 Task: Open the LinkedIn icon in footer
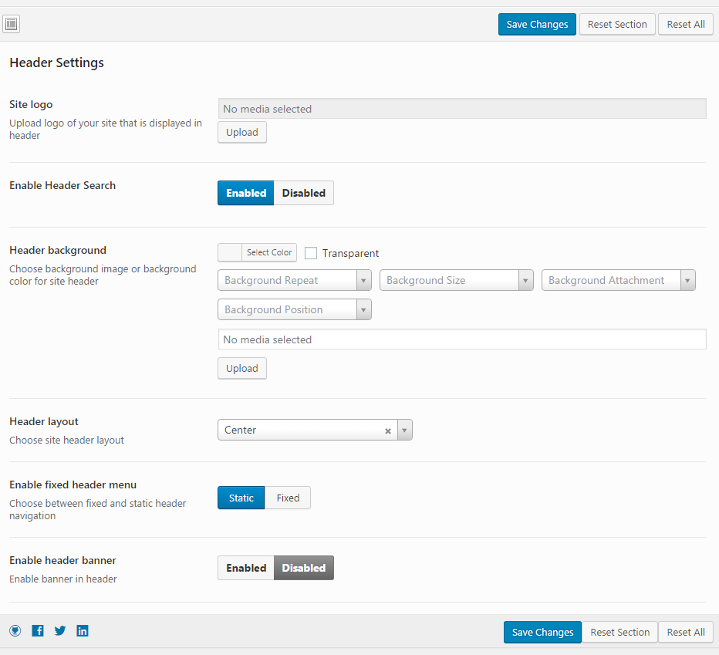coord(83,630)
